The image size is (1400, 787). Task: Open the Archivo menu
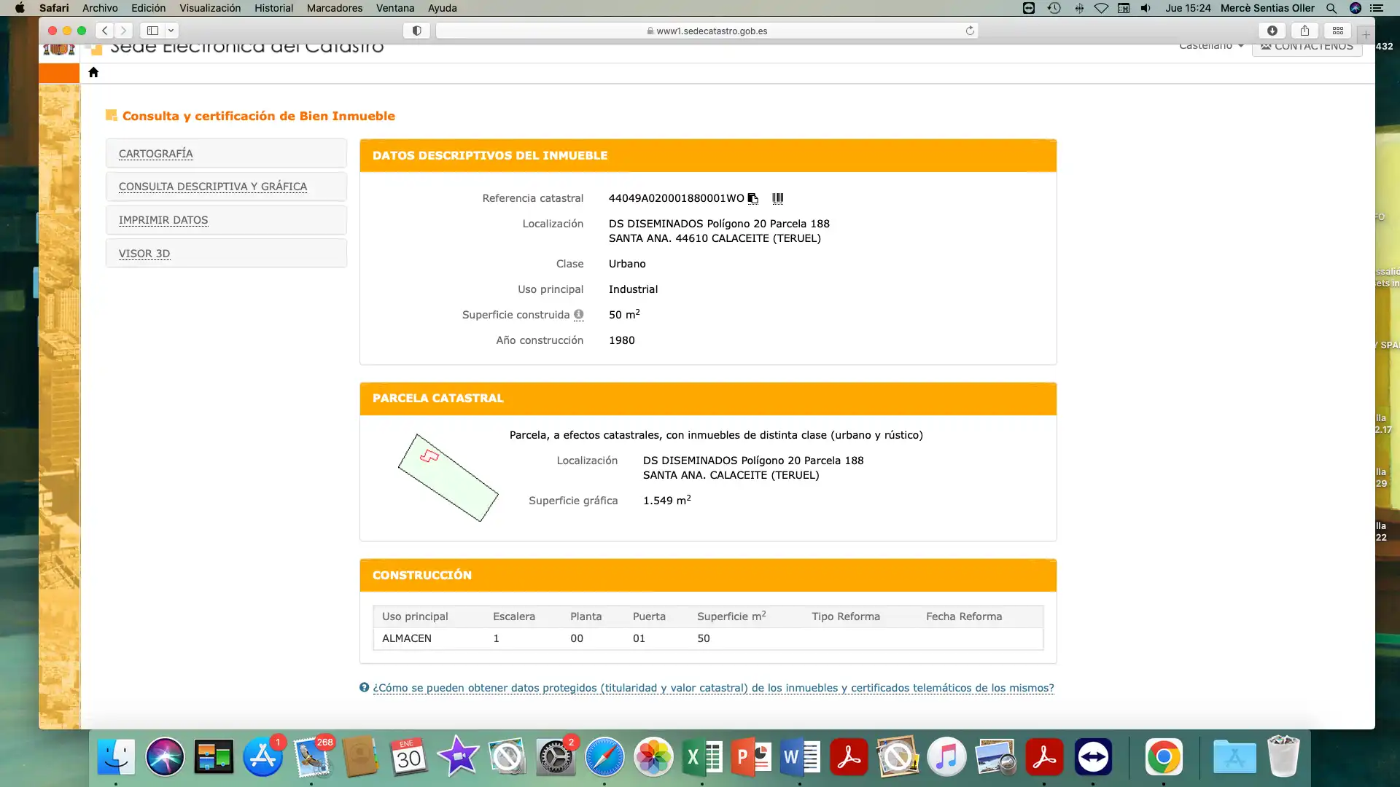[100, 8]
